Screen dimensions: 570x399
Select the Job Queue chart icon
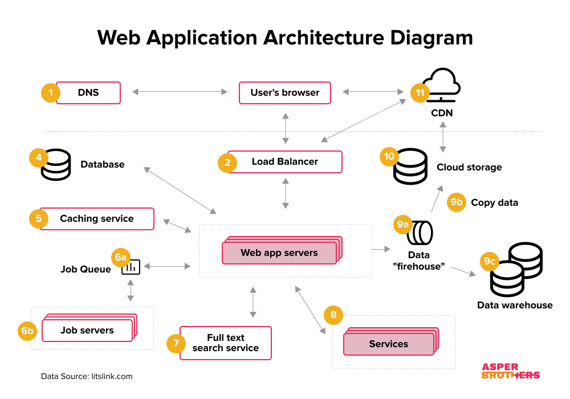pyautogui.click(x=131, y=267)
